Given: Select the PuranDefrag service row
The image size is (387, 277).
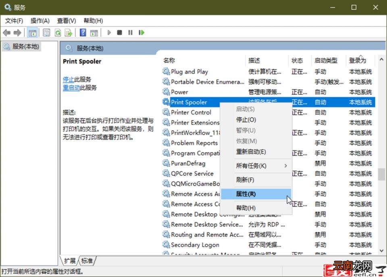Looking at the screenshot, I should point(191,163).
